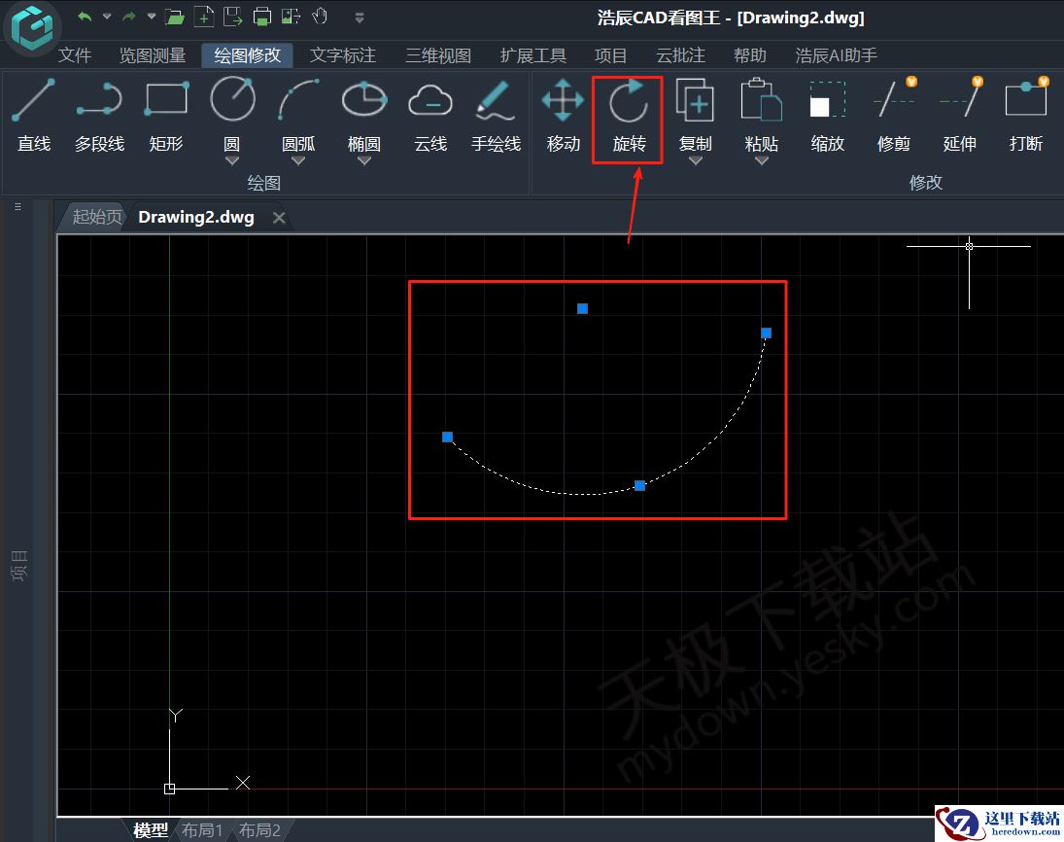Viewport: 1064px width, 842px height.
Task: Print the current drawing
Action: click(x=262, y=17)
